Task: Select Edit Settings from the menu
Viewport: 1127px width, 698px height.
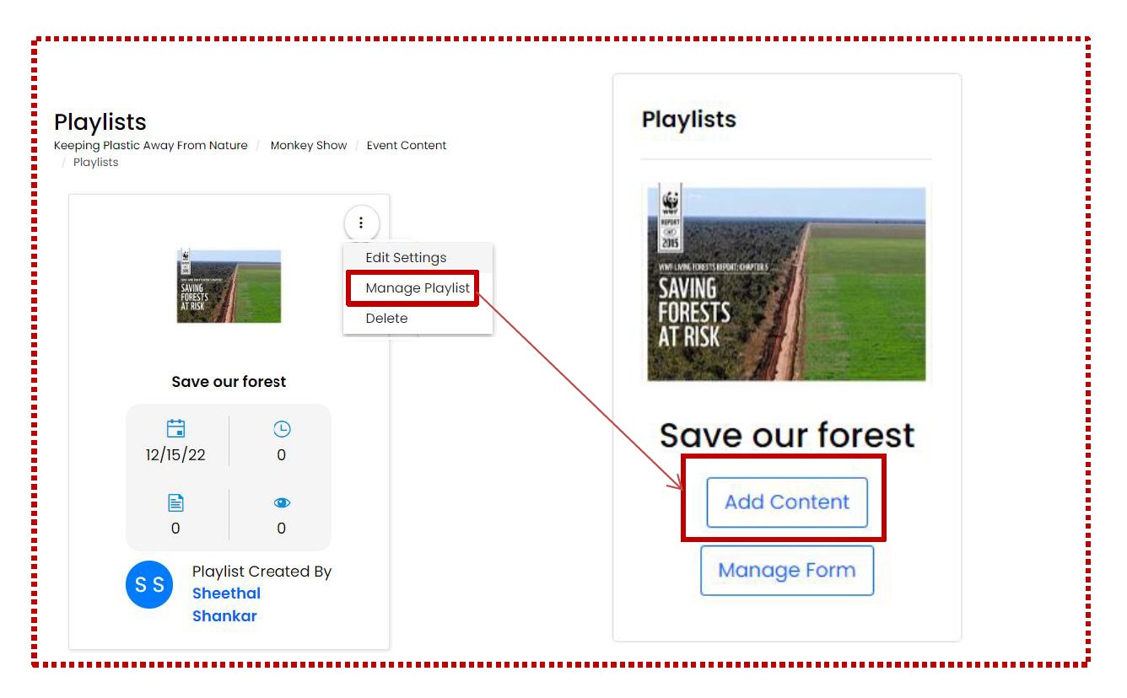Action: coord(406,258)
